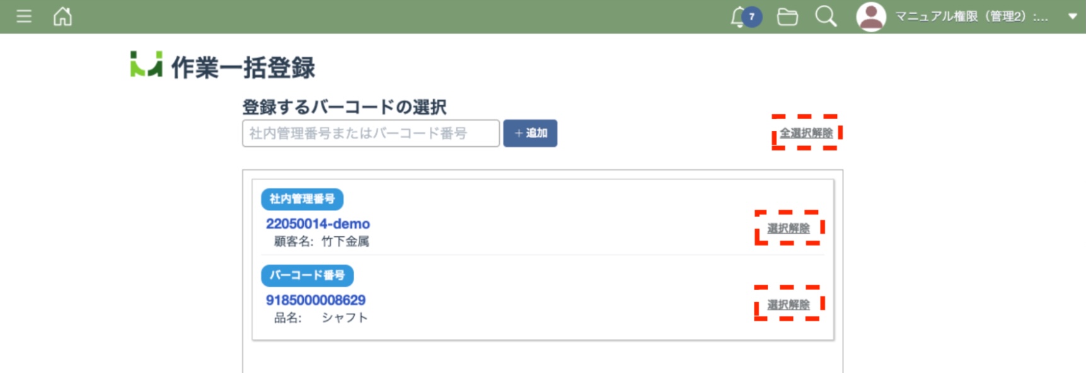The height and width of the screenshot is (373, 1086).
Task: Open the マニュアル権限 user name menu
Action: 971,17
